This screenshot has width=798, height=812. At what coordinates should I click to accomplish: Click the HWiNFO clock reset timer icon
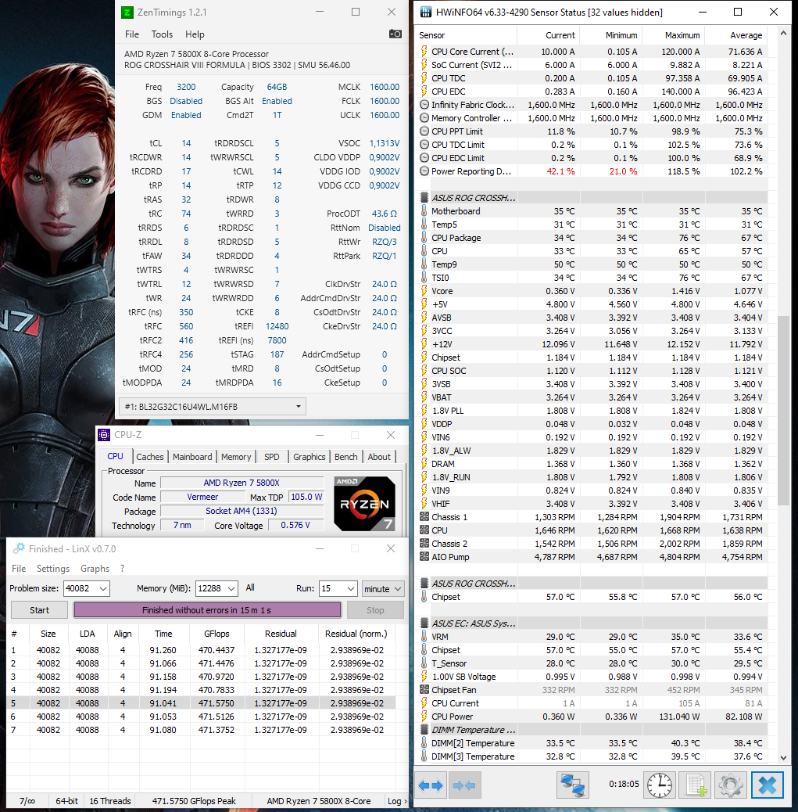660,785
